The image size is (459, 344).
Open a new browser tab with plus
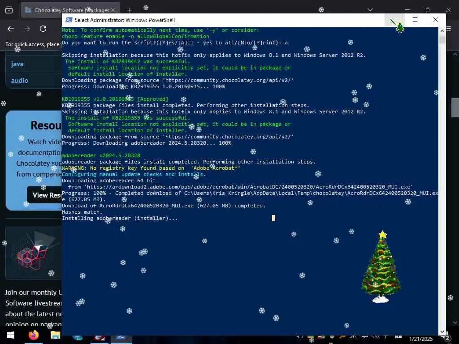(x=130, y=10)
